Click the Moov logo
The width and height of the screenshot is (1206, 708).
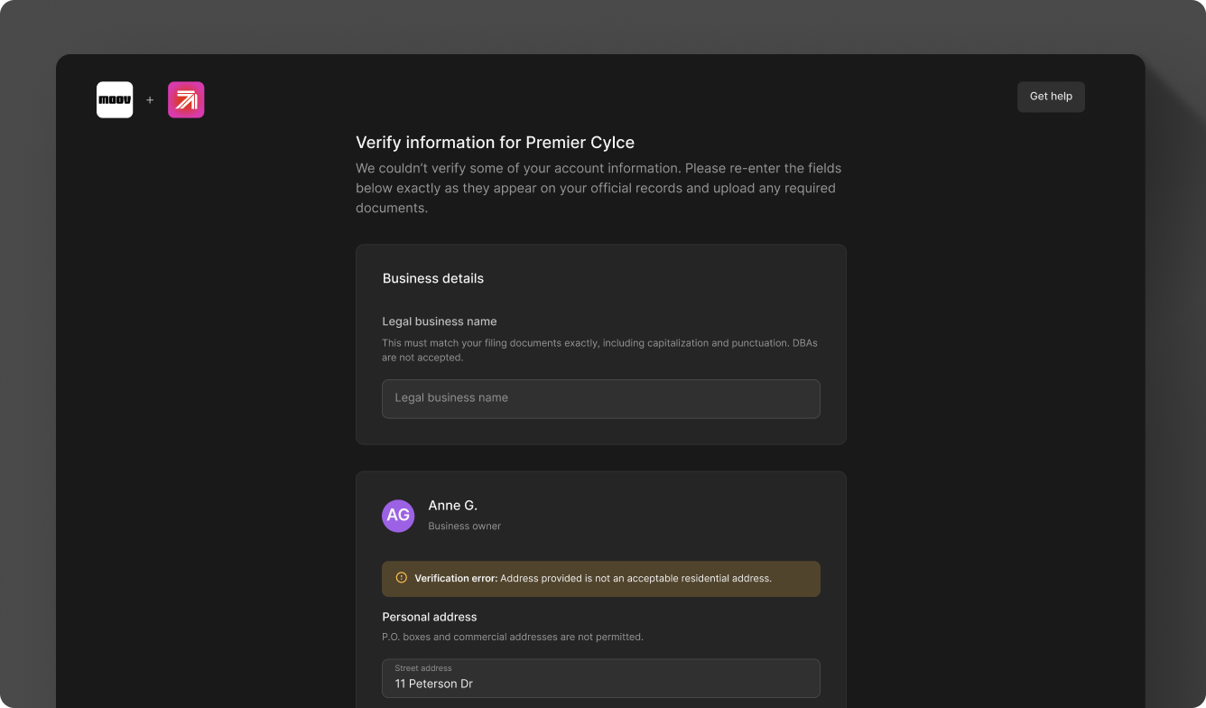(x=115, y=100)
